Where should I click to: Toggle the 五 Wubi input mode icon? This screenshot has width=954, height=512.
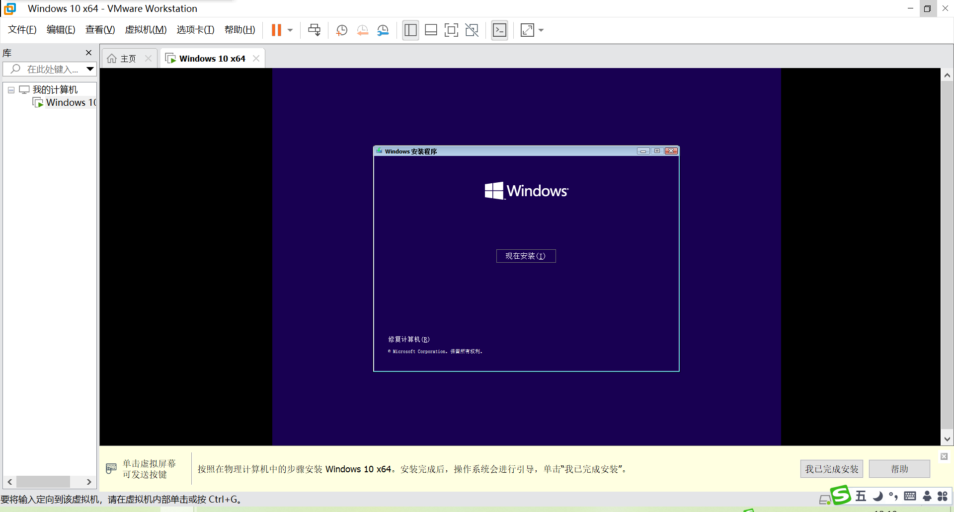tap(861, 496)
